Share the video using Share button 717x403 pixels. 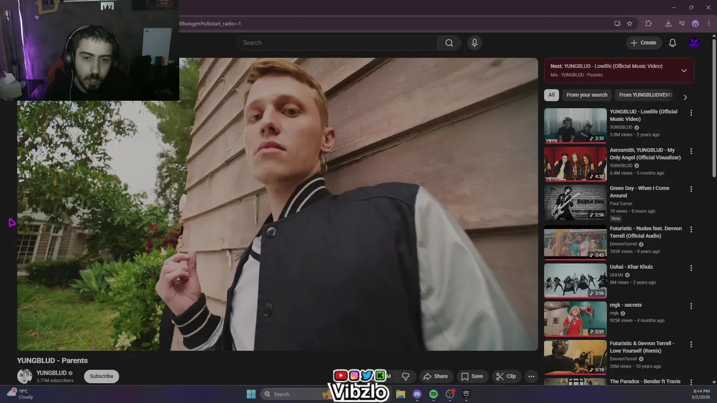pyautogui.click(x=435, y=376)
